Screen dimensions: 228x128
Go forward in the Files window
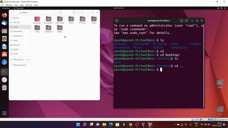pos(16,12)
